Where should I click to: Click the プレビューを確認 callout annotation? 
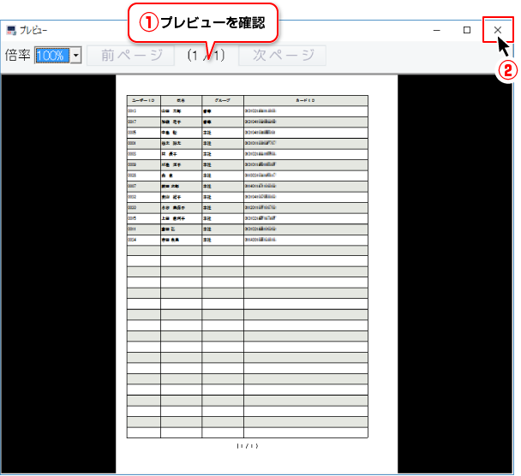click(204, 23)
